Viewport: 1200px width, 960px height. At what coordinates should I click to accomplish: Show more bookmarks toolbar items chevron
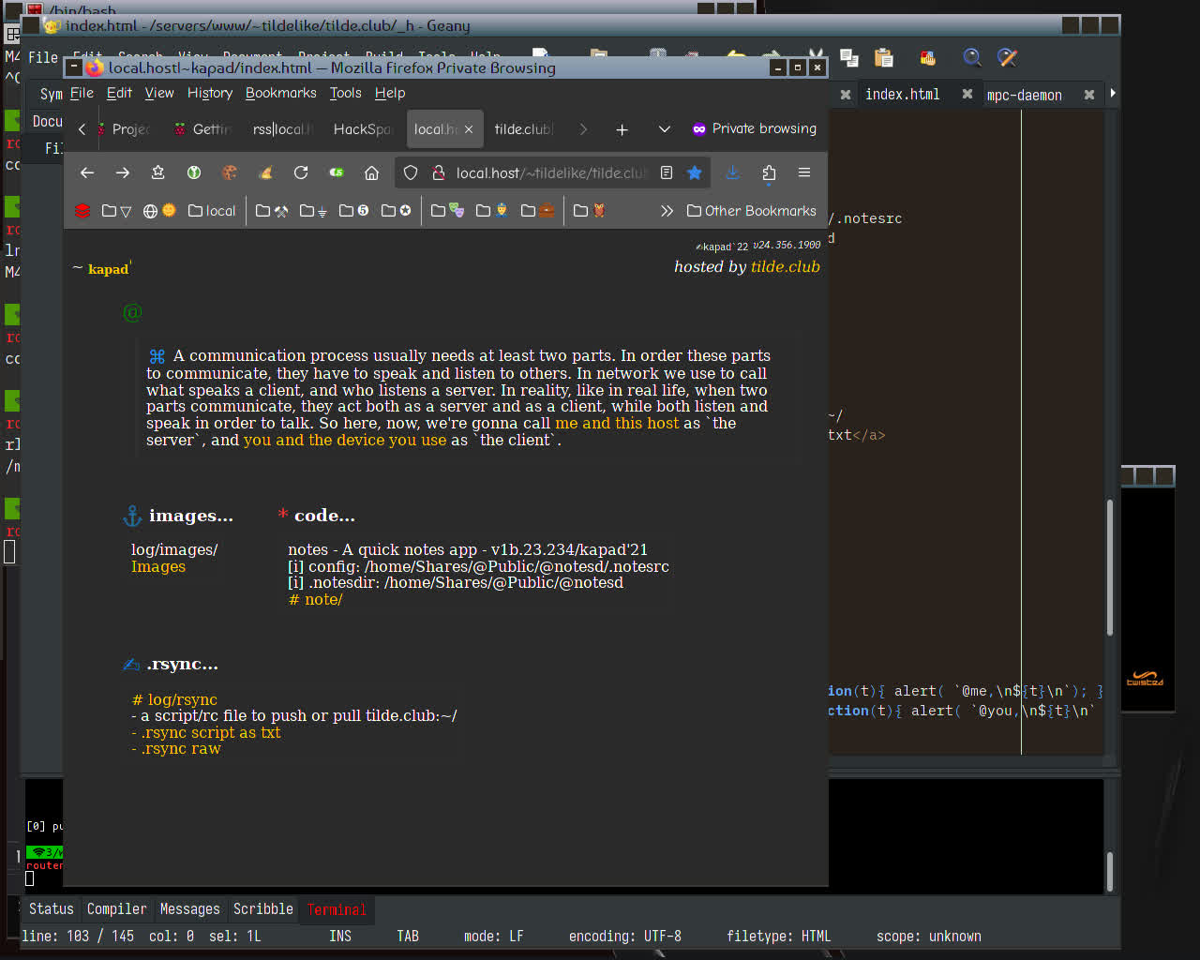point(667,211)
